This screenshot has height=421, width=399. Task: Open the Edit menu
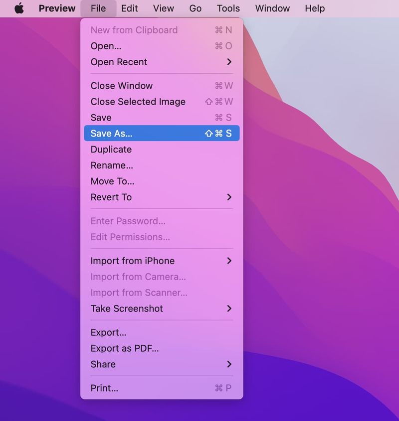[129, 8]
